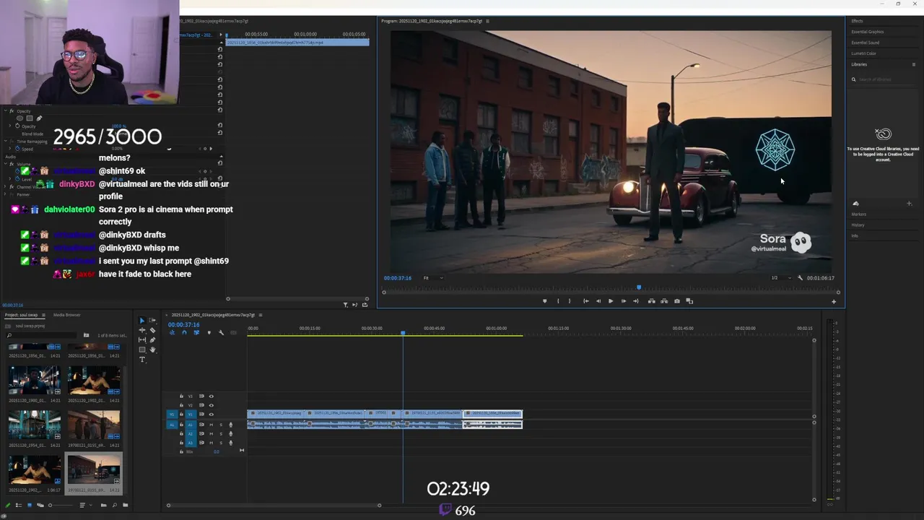Select the Rectangle tool

(x=142, y=350)
